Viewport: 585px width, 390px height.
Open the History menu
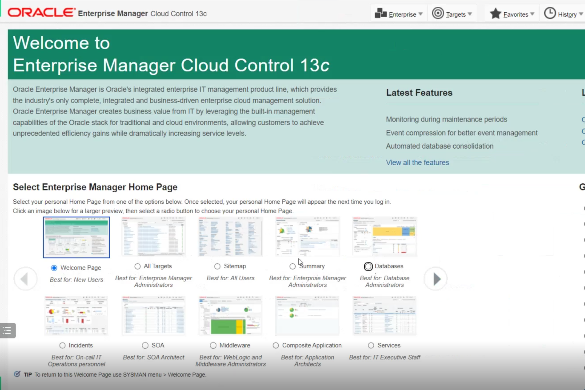(567, 14)
